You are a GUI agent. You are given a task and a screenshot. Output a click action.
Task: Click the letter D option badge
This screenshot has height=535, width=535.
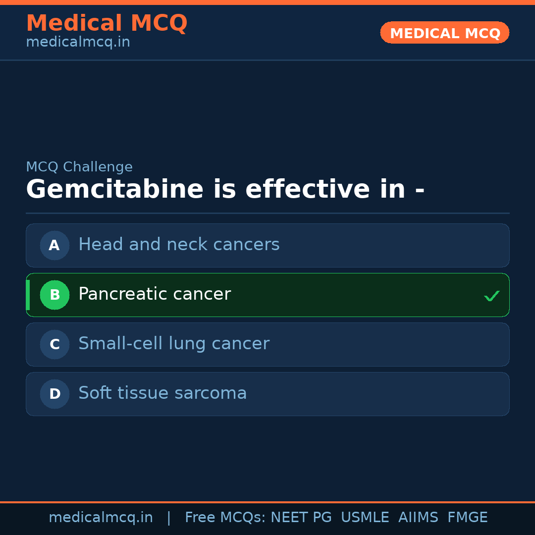pyautogui.click(x=54, y=394)
